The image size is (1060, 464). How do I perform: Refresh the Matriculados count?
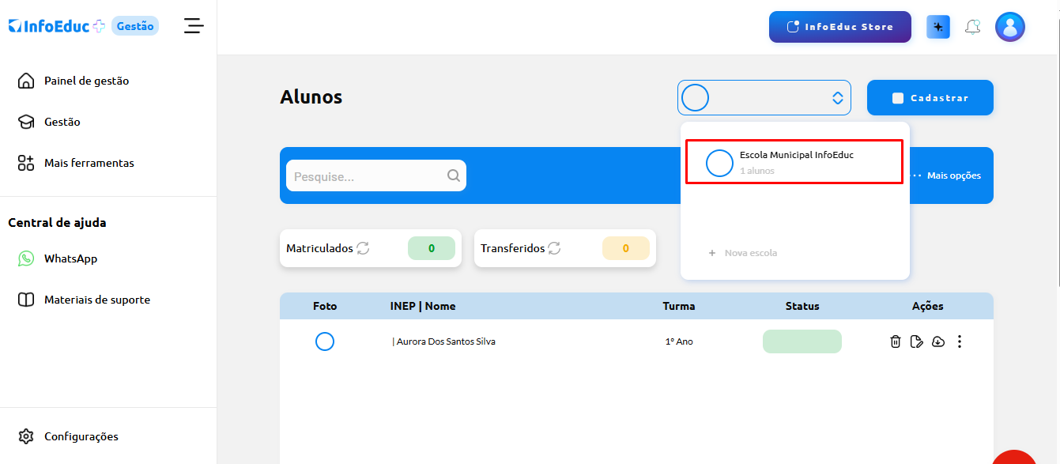(363, 248)
